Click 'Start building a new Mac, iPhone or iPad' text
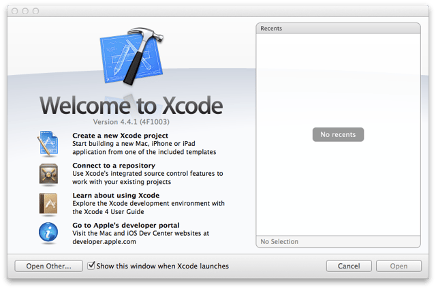The width and height of the screenshot is (436, 289). coord(134,144)
